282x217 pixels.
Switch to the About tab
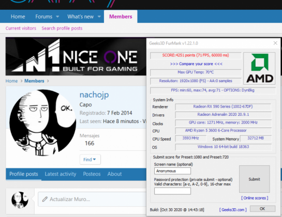point(114,174)
